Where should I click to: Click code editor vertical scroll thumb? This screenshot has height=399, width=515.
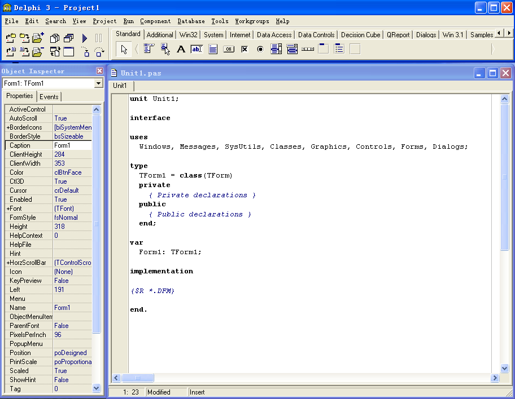(x=504, y=177)
